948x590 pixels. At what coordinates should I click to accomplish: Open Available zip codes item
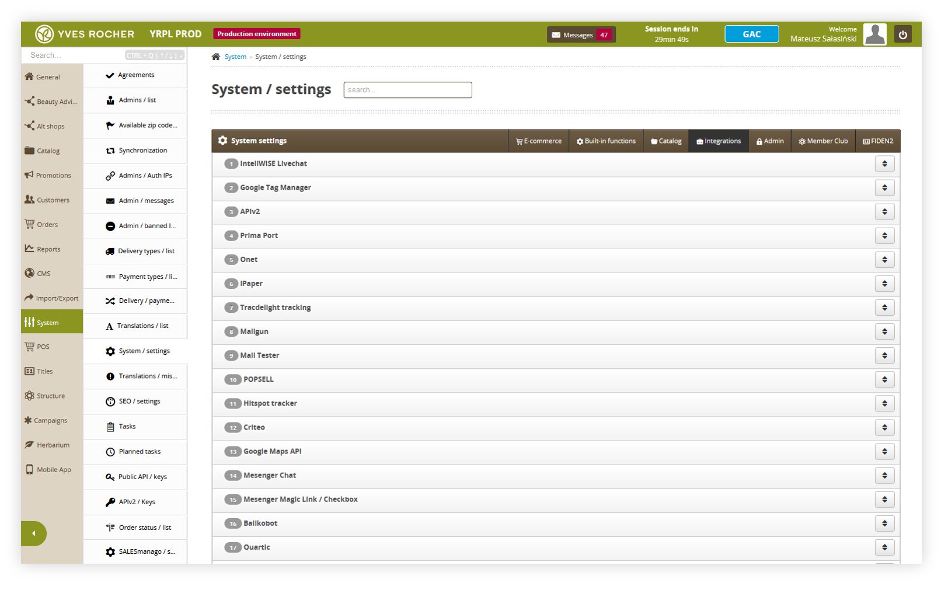135,125
